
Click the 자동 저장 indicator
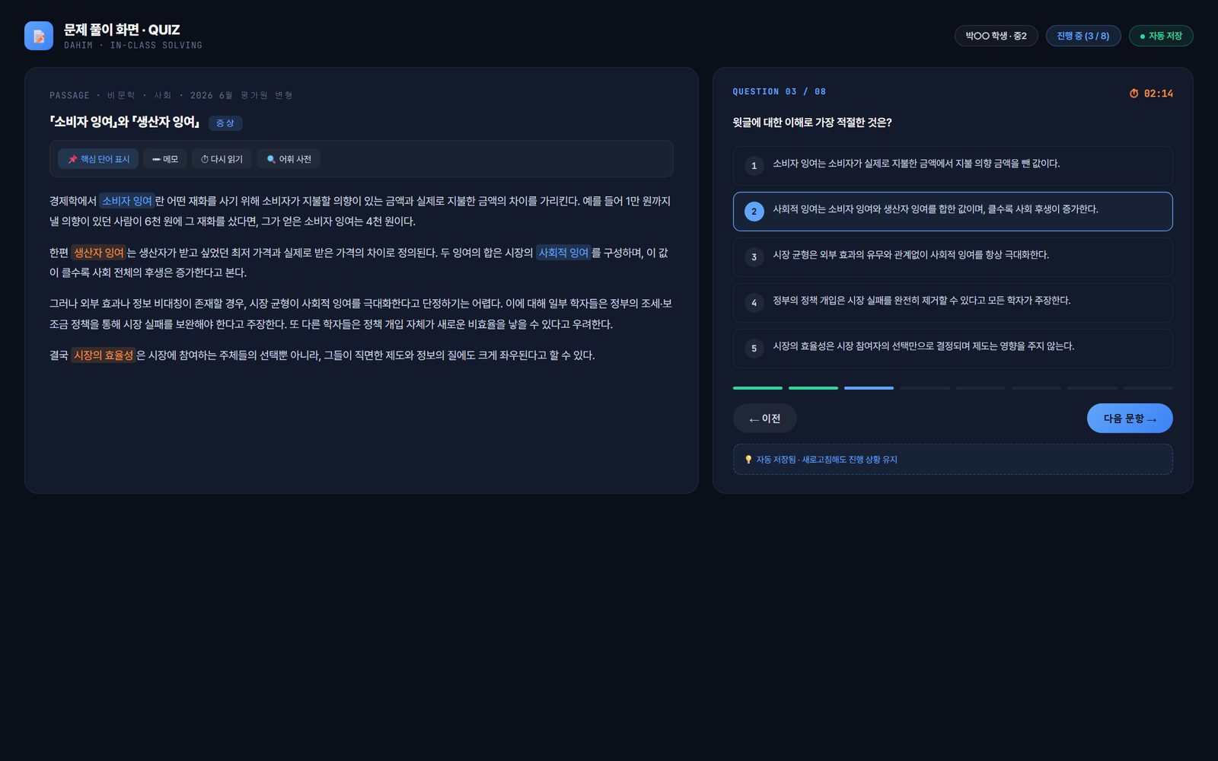point(1161,36)
